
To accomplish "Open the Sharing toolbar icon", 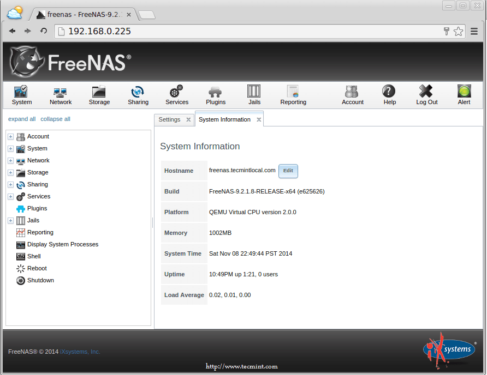I will click(x=138, y=92).
